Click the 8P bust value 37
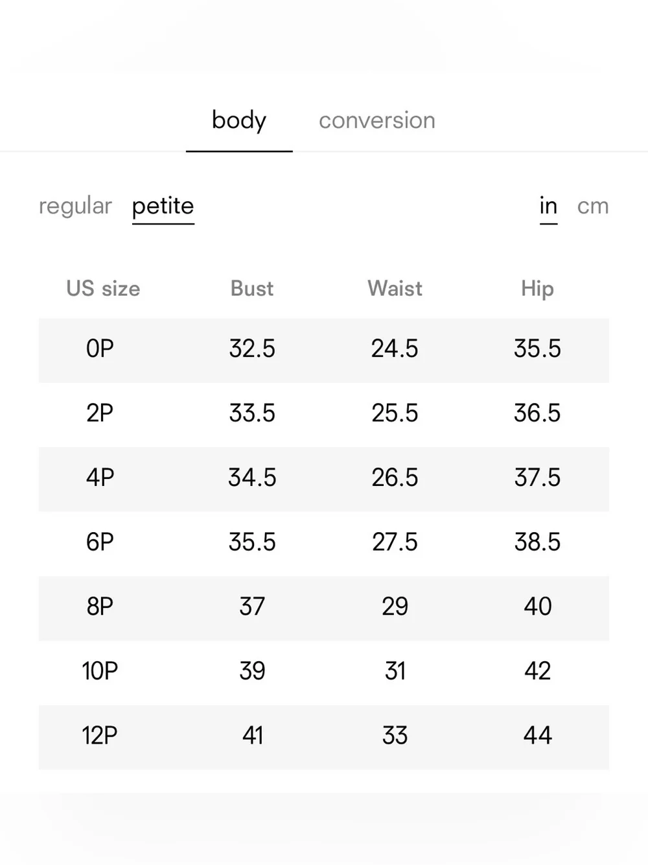The height and width of the screenshot is (865, 648). [252, 607]
